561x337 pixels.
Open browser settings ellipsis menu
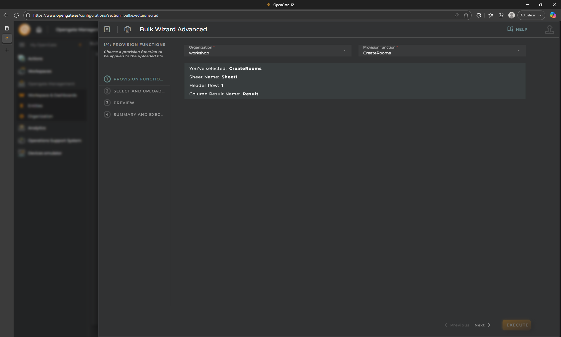tap(541, 15)
